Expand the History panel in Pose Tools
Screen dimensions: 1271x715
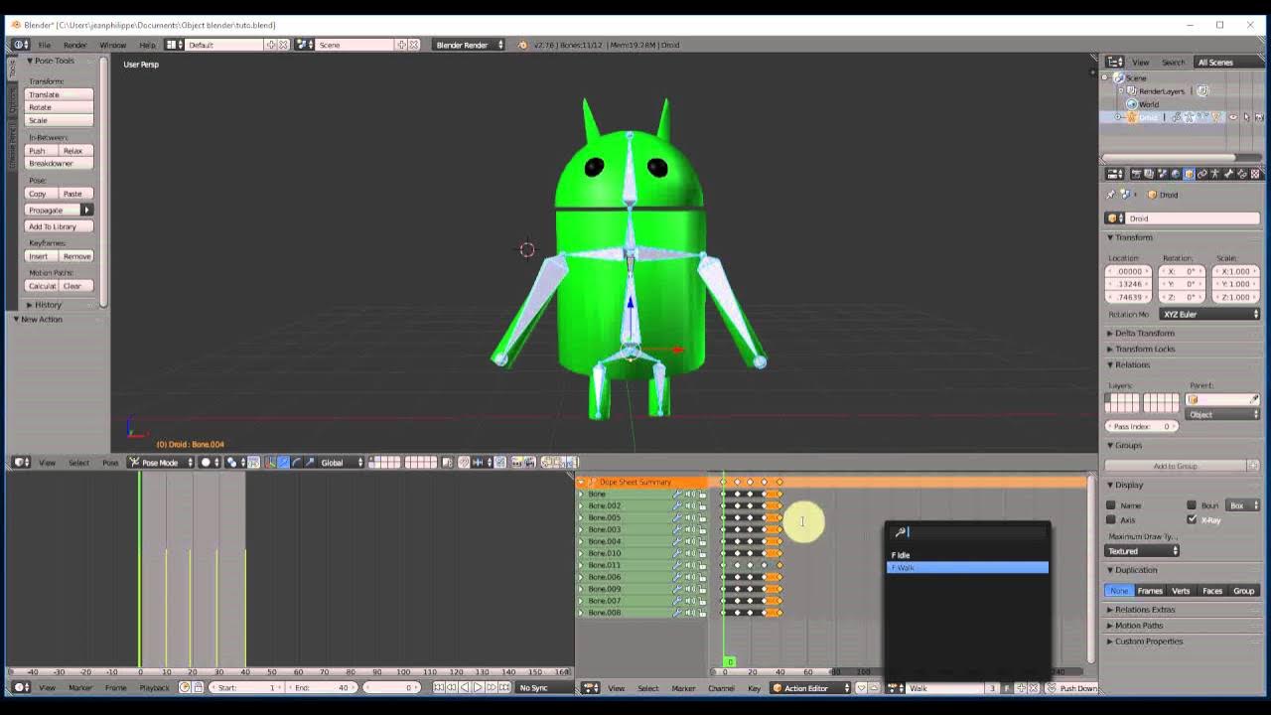[48, 305]
